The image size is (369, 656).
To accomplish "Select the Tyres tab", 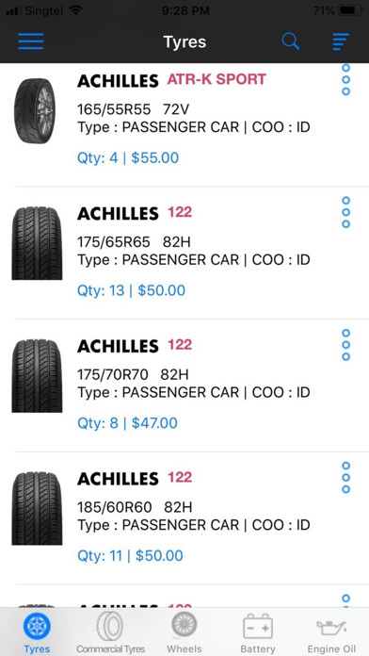I will (37, 632).
